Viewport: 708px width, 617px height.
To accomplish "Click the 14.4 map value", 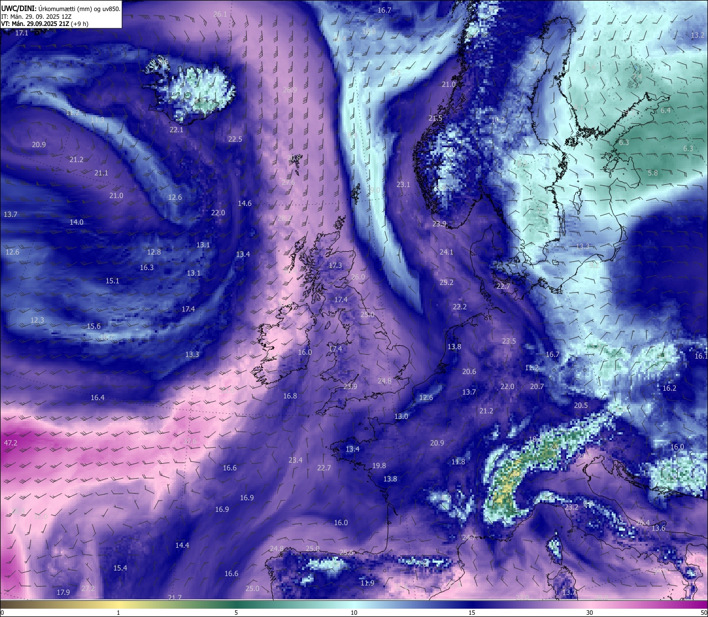I will pyautogui.click(x=182, y=545).
